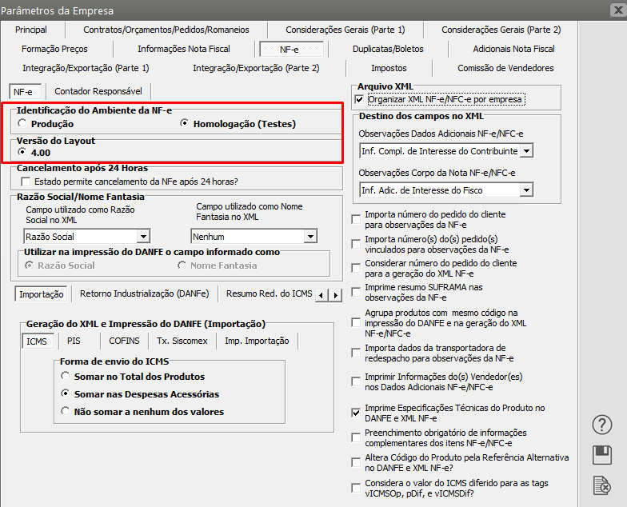Screen dimensions: 627x507
Task: Open the Razão Social XML field dropdown
Action: point(143,237)
